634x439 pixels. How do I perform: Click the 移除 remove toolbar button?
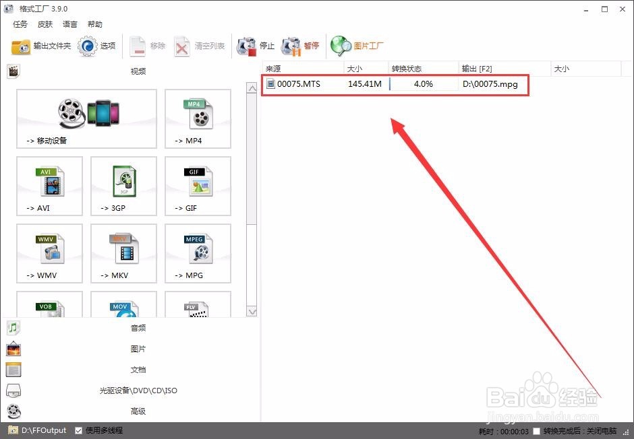147,46
